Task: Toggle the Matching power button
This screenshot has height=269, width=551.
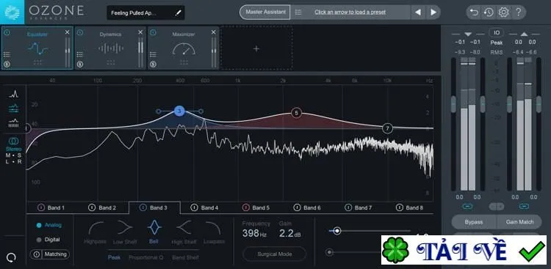Action: (x=36, y=254)
